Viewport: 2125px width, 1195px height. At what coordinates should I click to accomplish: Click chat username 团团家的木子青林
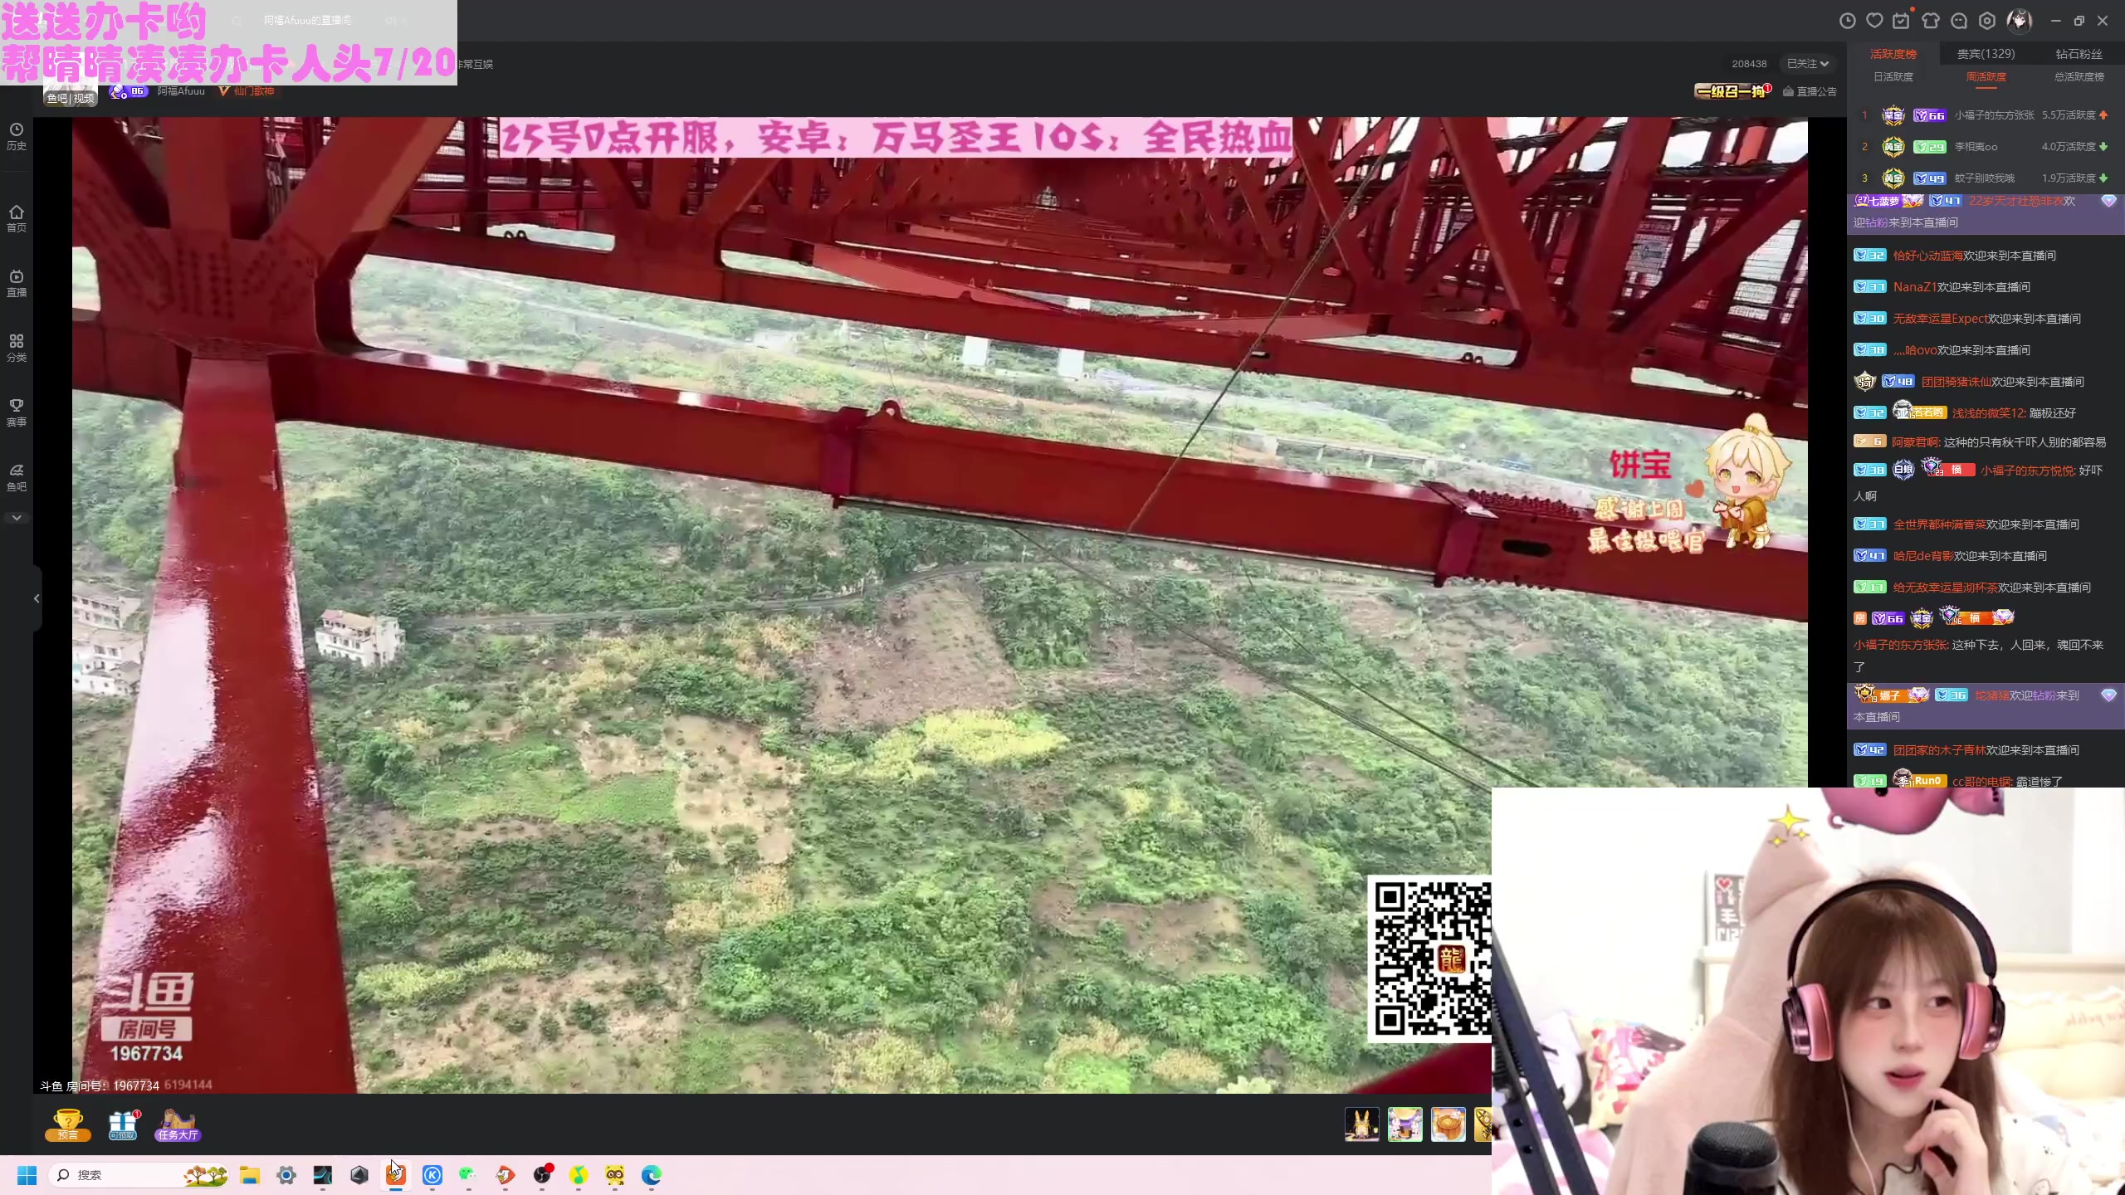pos(1939,750)
